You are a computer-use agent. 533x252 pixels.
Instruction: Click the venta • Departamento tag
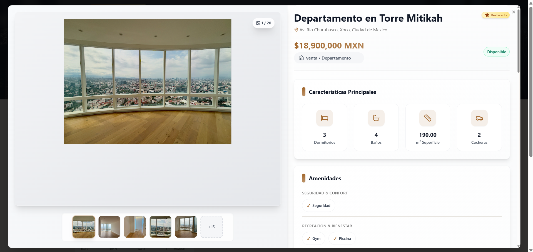tap(329, 58)
